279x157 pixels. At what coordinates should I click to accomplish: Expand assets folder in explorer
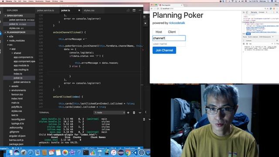click(x=14, y=86)
